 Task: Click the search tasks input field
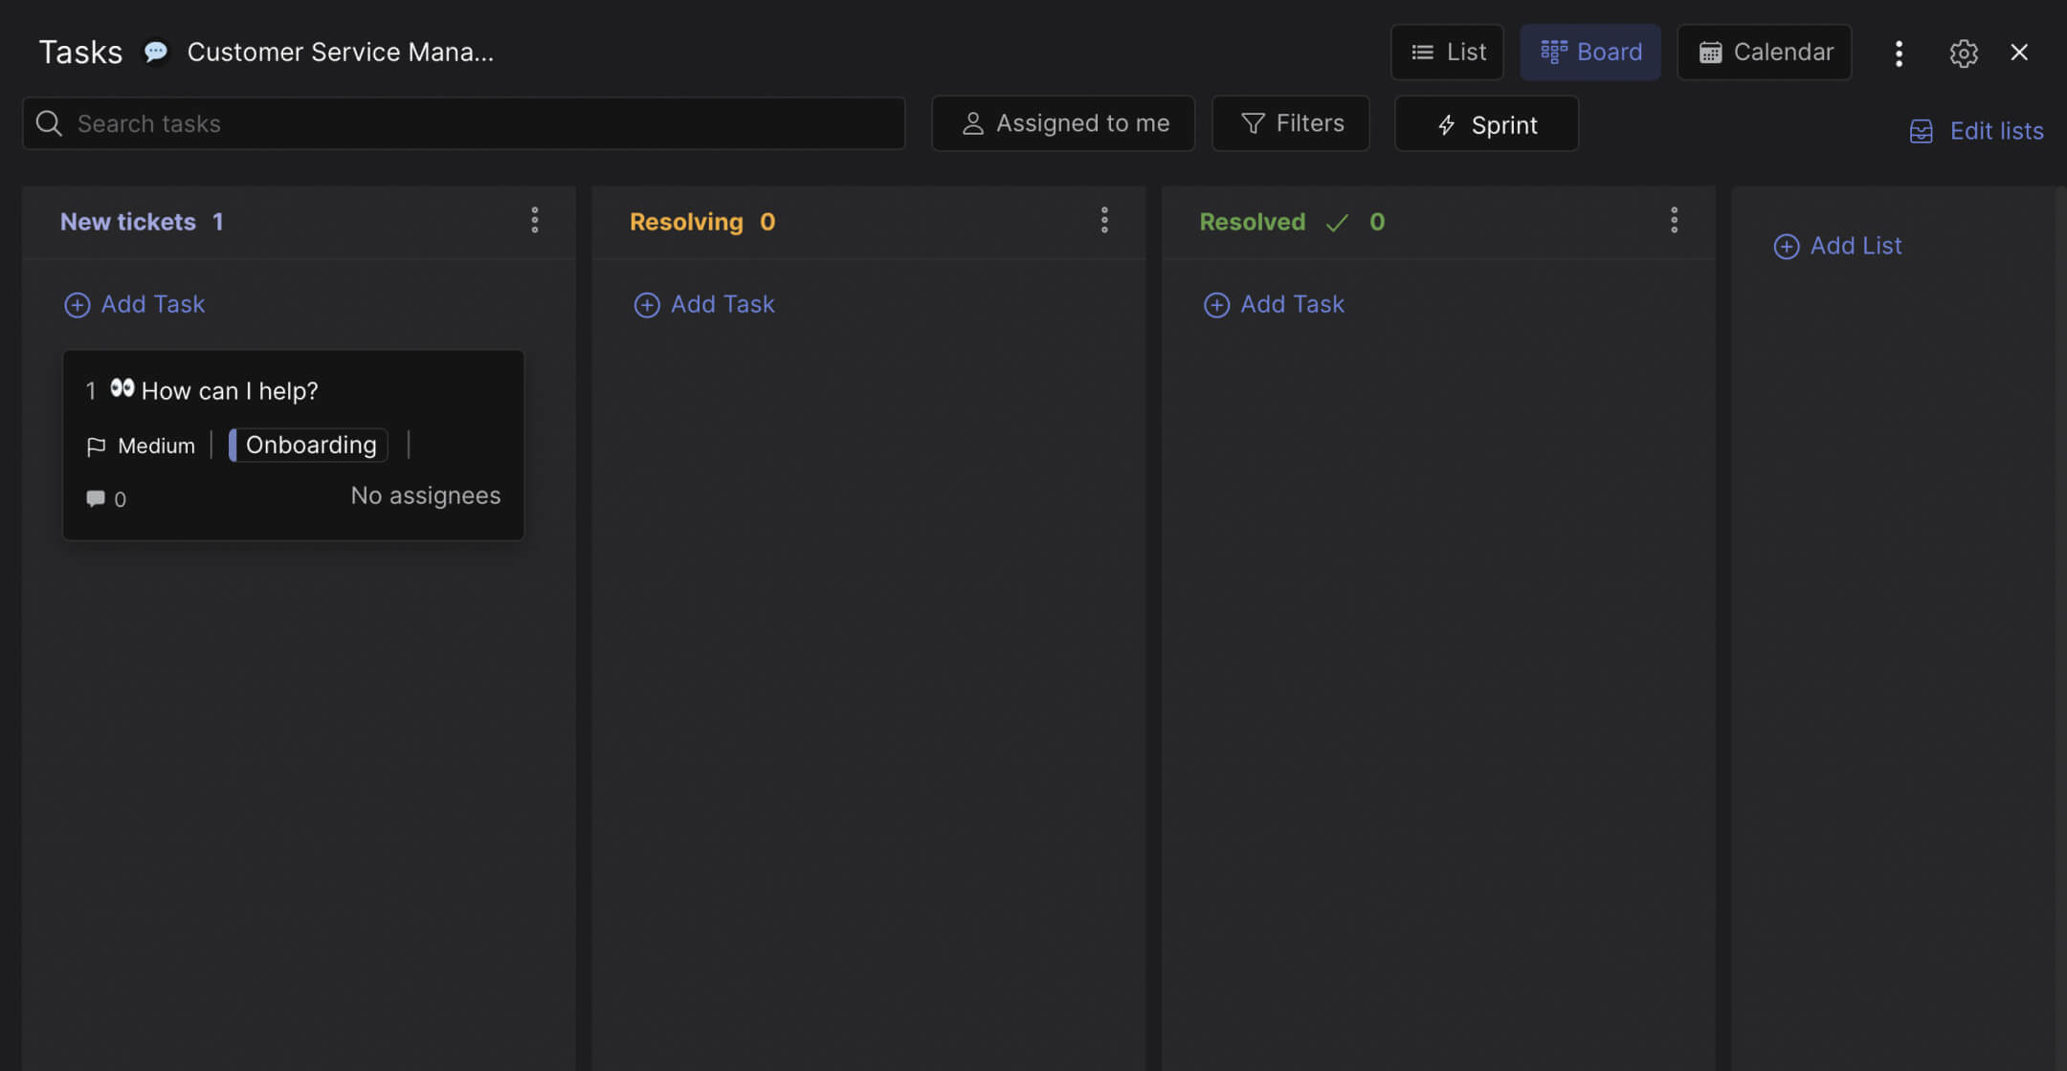[383, 123]
